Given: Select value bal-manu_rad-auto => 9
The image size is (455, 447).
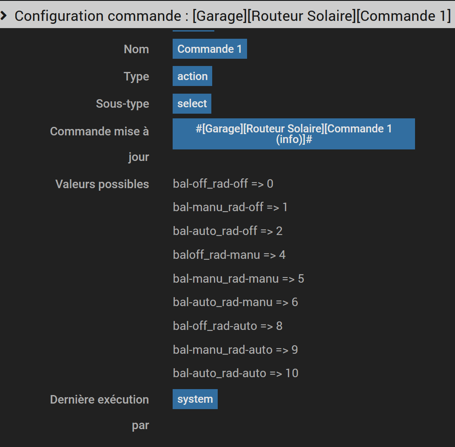Looking at the screenshot, I should [235, 350].
